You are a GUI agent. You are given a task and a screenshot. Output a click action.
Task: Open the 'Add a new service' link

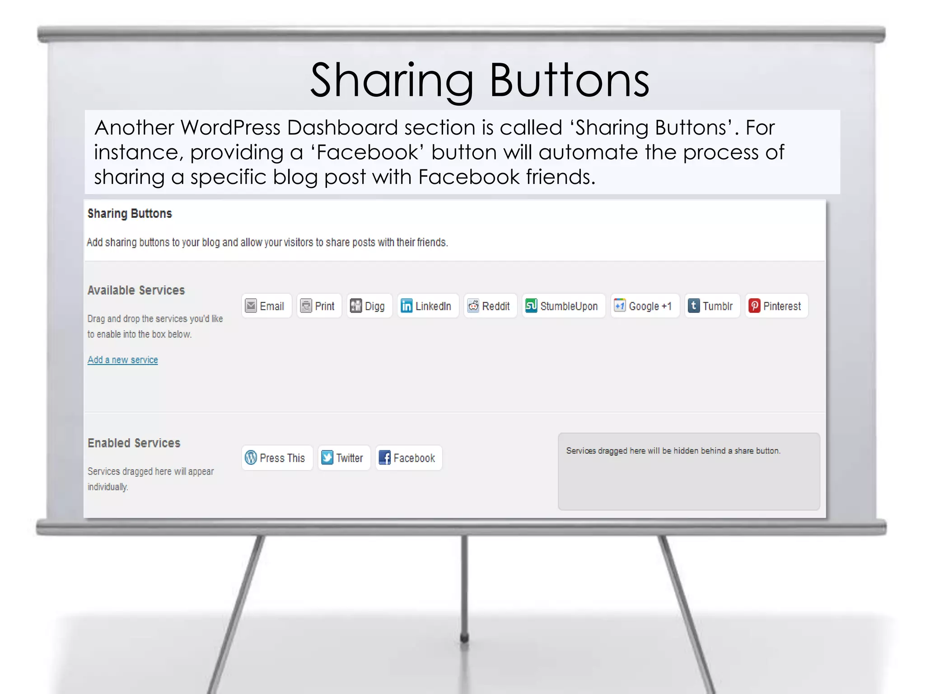pos(123,360)
